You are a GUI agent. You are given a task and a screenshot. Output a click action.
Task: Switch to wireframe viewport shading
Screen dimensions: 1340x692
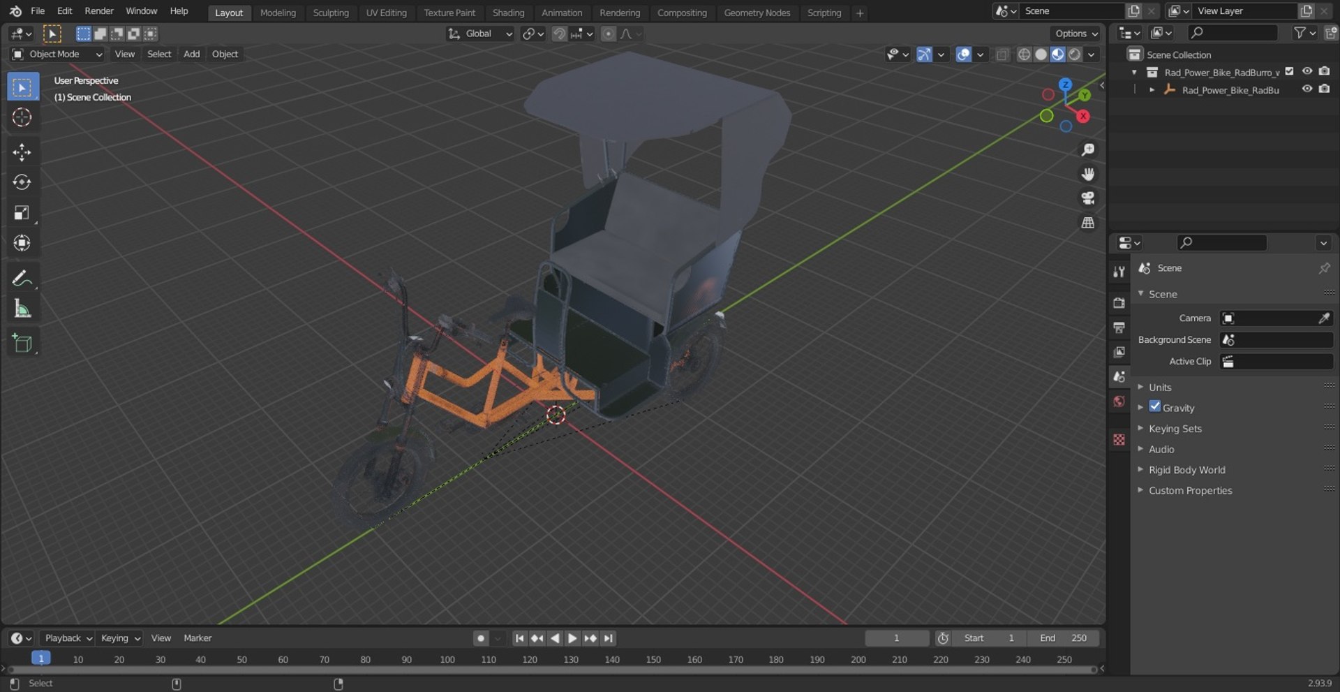click(1024, 54)
